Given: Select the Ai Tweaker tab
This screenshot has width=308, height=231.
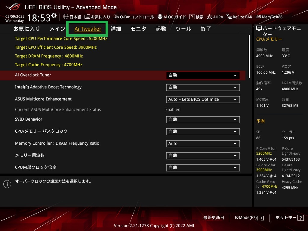Looking at the screenshot, I should [x=88, y=29].
